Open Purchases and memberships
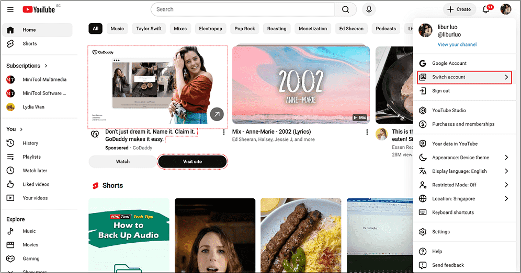Image resolution: width=521 pixels, height=273 pixels. pyautogui.click(x=465, y=124)
